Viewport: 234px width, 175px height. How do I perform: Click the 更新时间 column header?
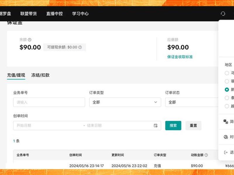118,155
